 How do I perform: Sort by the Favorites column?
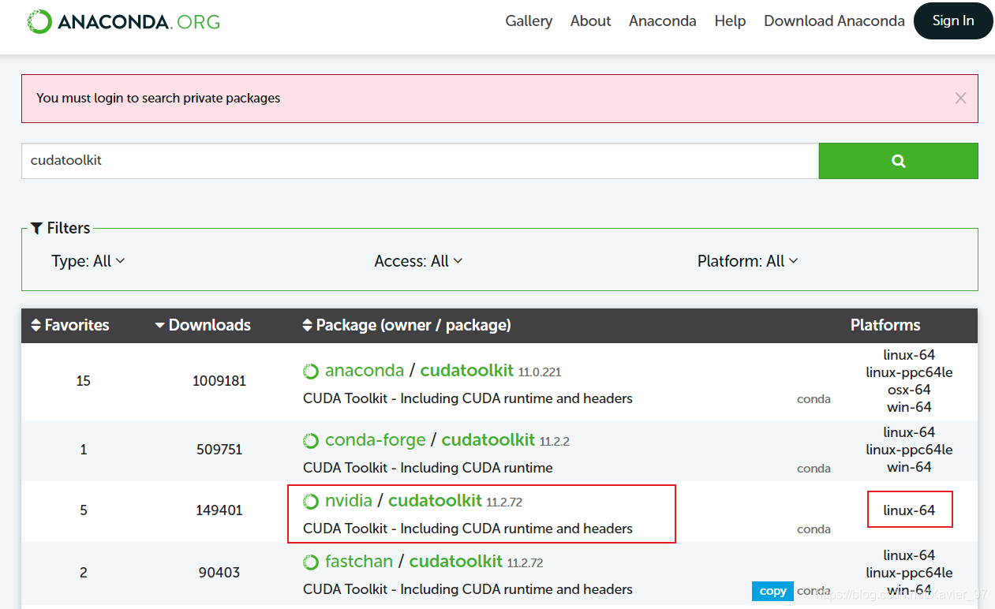click(69, 325)
